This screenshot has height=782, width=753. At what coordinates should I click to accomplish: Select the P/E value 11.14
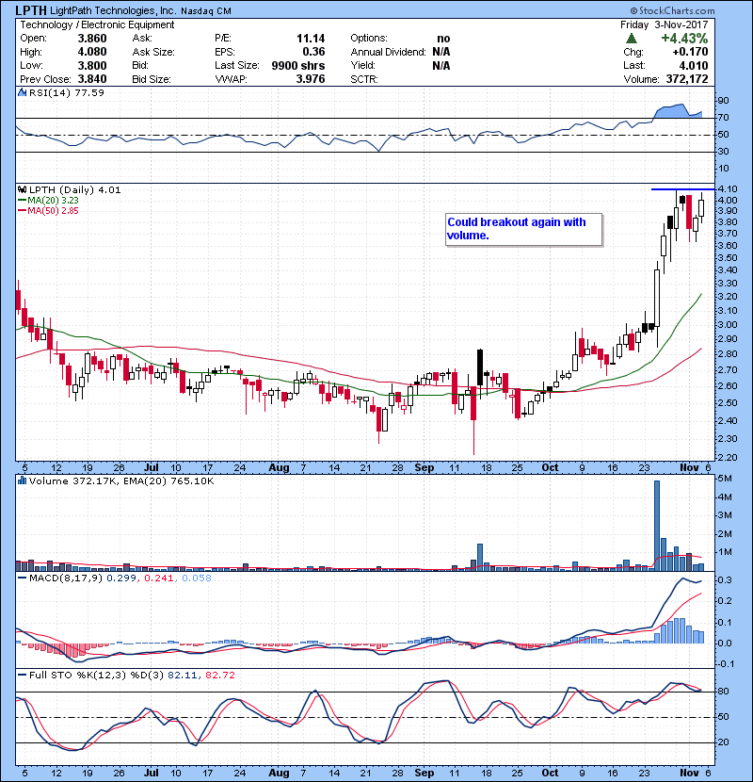[311, 39]
